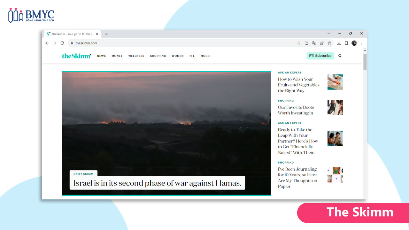Go back using the back arrow

click(47, 43)
